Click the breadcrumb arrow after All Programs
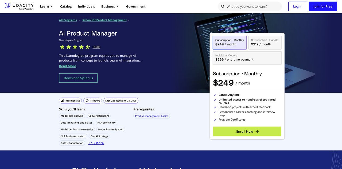 pos(79,20)
